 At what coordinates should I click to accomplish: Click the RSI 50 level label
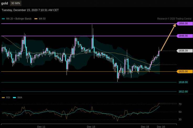[x=180, y=112]
